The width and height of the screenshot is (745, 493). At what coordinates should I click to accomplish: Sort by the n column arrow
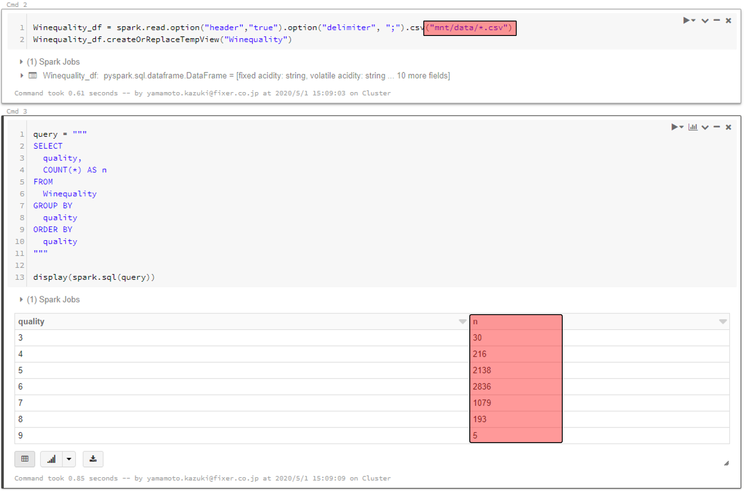coord(723,322)
